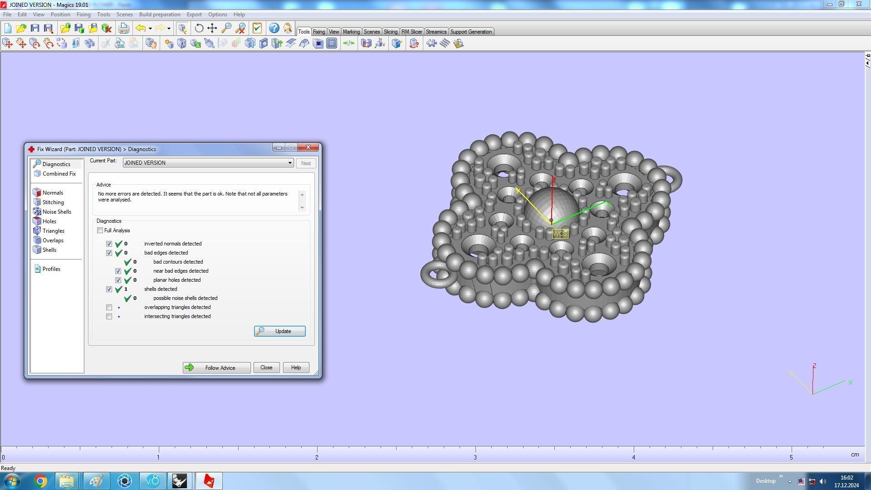Open the Noise Shells page

56,212
